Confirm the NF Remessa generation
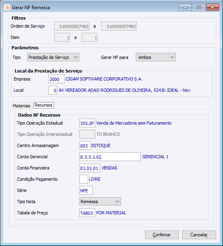This screenshot has width=223, height=246. point(162,235)
